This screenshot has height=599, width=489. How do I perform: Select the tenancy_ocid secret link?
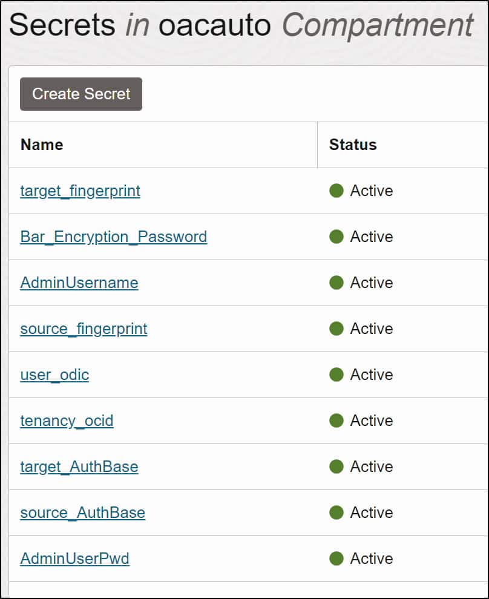[67, 421]
